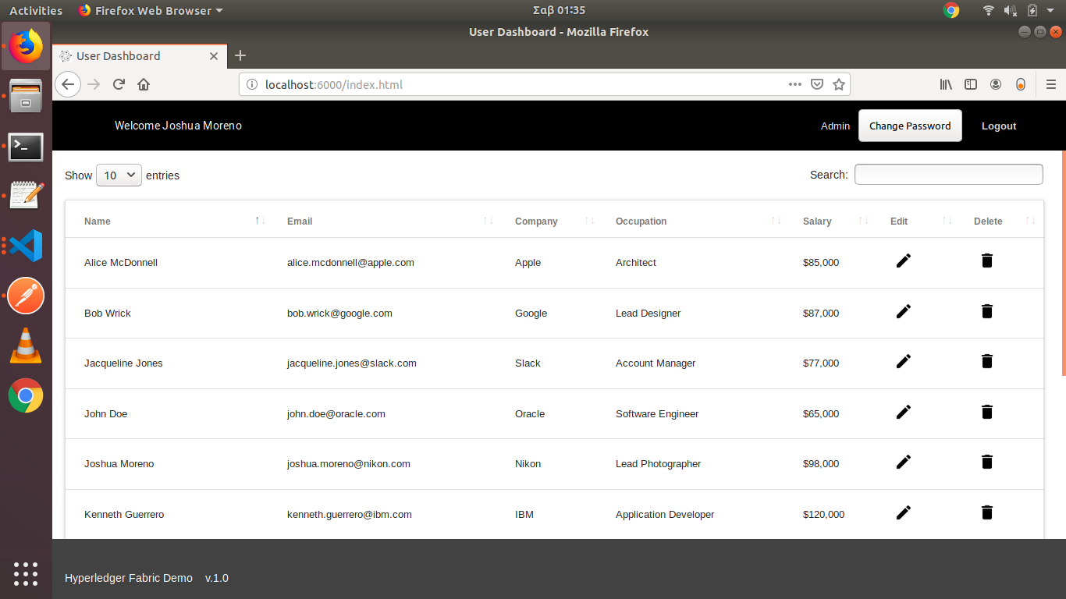Open Postman from the Ubuntu dock
The width and height of the screenshot is (1066, 599).
[x=26, y=296]
